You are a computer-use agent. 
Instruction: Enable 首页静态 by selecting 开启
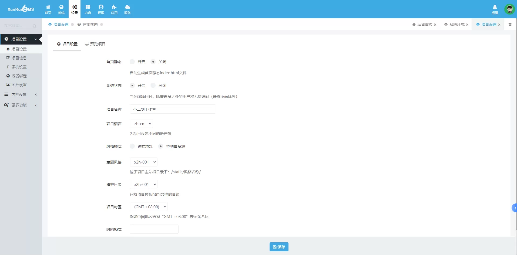pyautogui.click(x=132, y=62)
